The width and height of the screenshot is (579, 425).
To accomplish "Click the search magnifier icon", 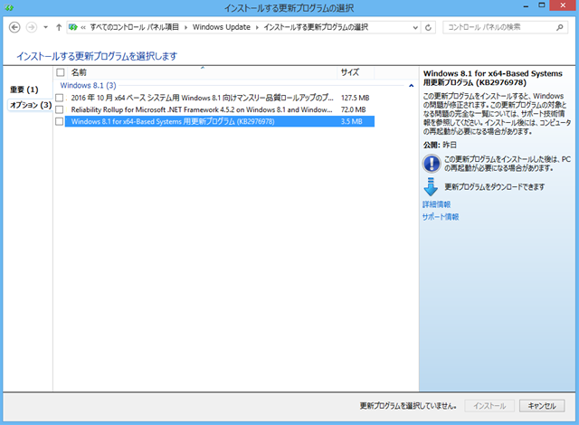I will 559,27.
